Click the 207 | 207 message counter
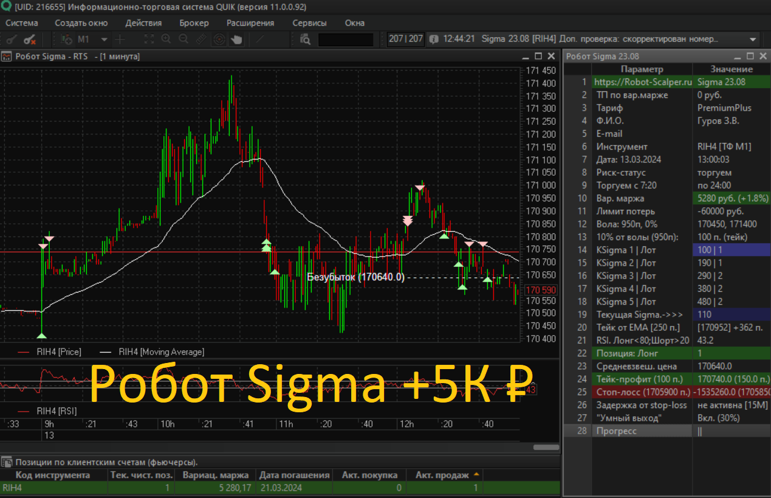The image size is (771, 498). [x=406, y=39]
